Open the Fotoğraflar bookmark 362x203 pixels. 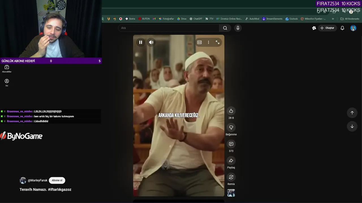[x=166, y=19]
